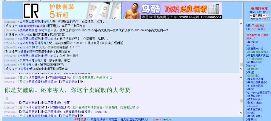Select user trio in the user list
The width and height of the screenshot is (271, 121).
pyautogui.click(x=251, y=45)
